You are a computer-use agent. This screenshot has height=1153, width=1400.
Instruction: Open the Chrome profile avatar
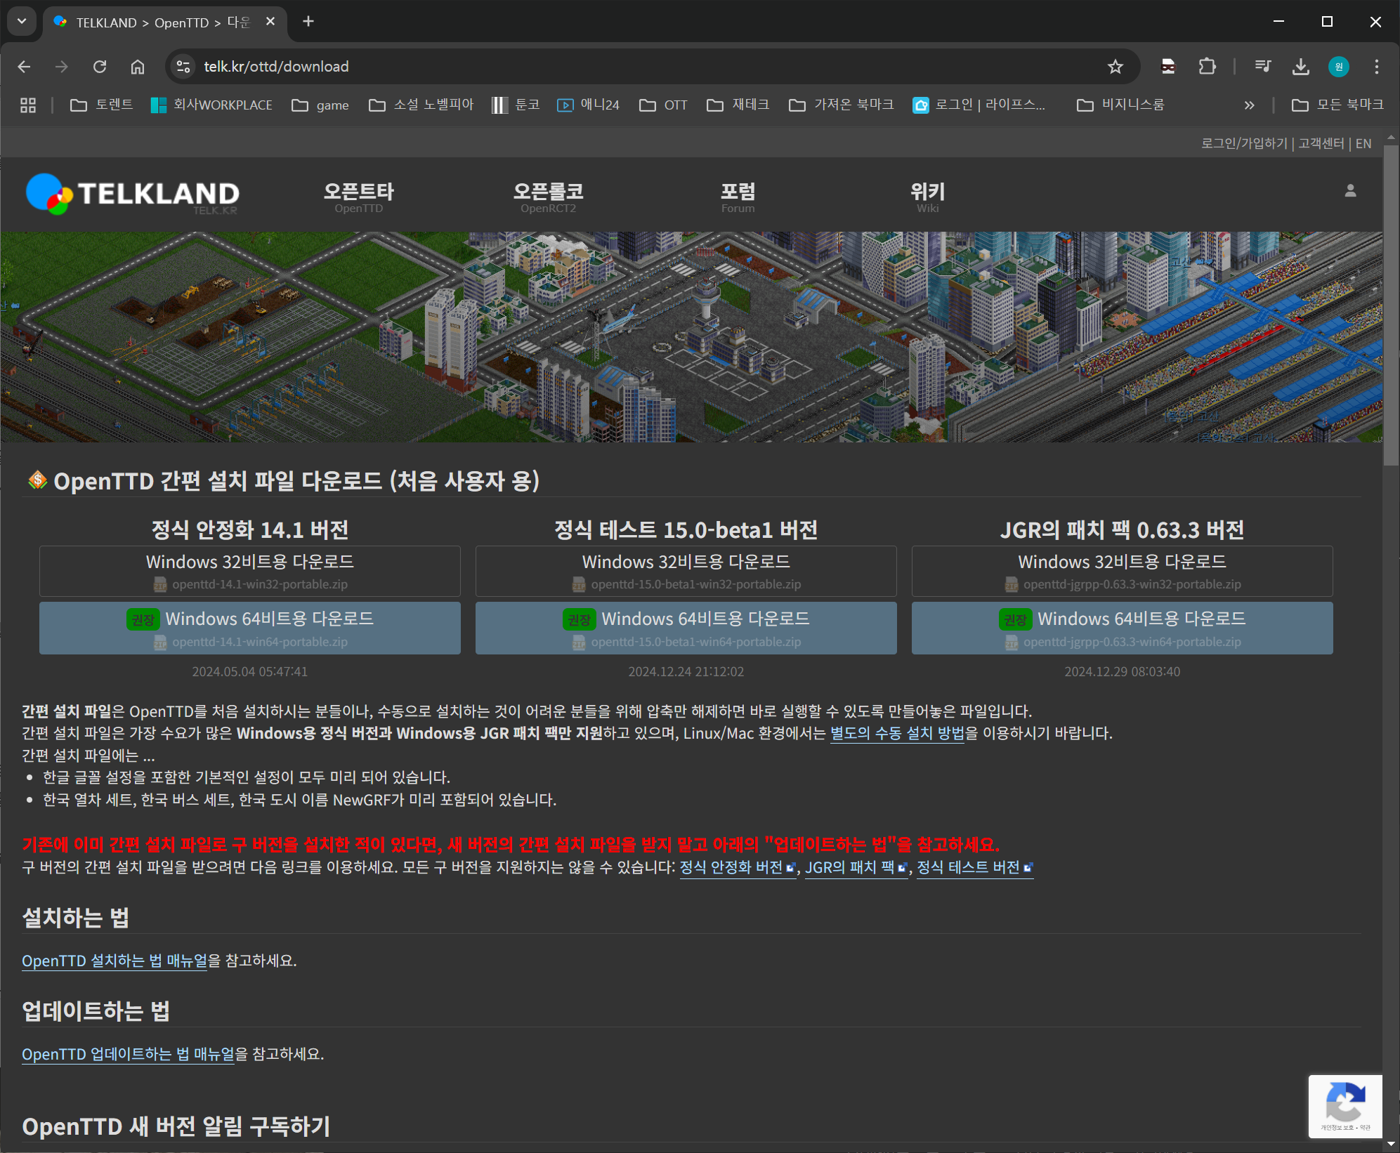[x=1339, y=67]
